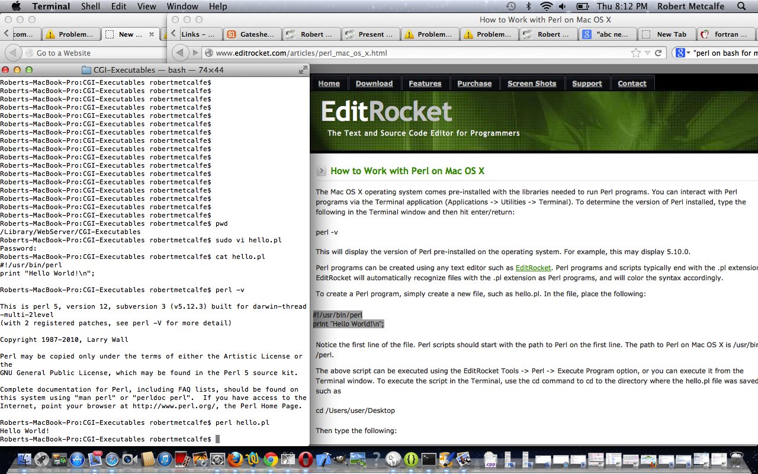Open the Download nav link
Screen dimensions: 758x474
tap(374, 84)
